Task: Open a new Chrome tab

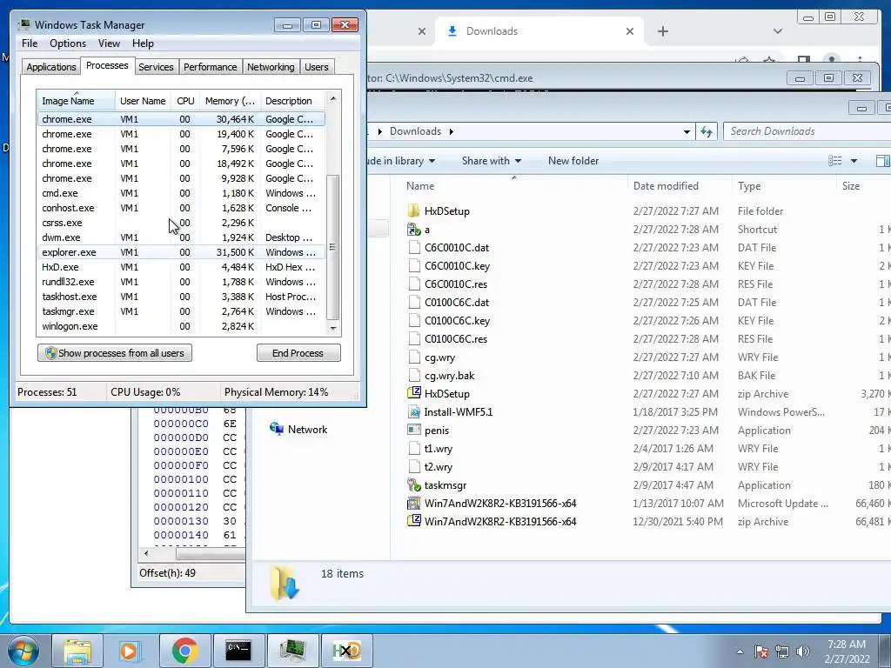Action: [x=662, y=31]
